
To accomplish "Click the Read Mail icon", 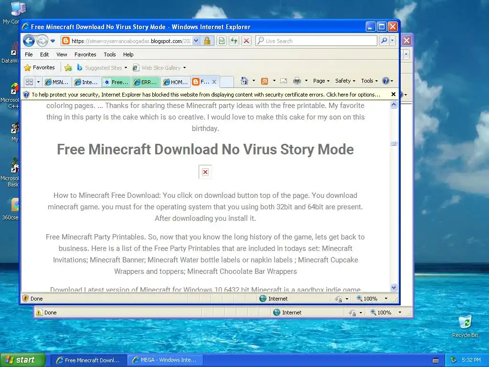I will pyautogui.click(x=284, y=81).
